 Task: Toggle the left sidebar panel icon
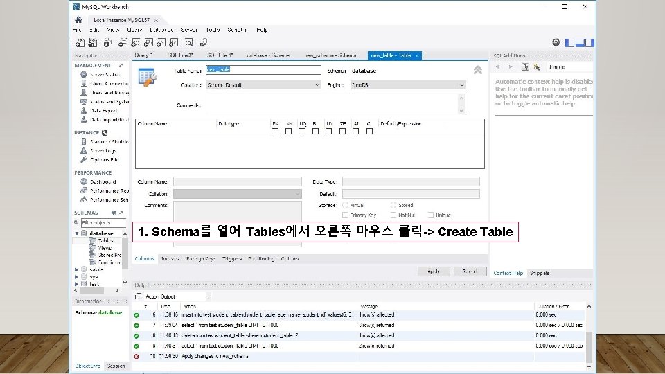pos(570,42)
